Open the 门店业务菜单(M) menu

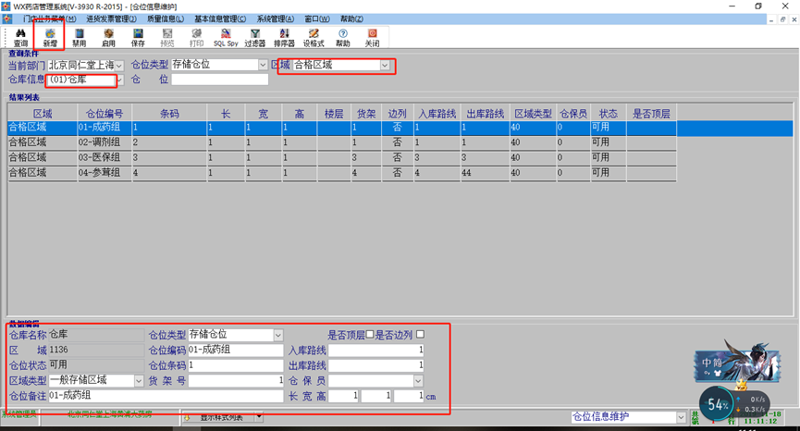49,18
